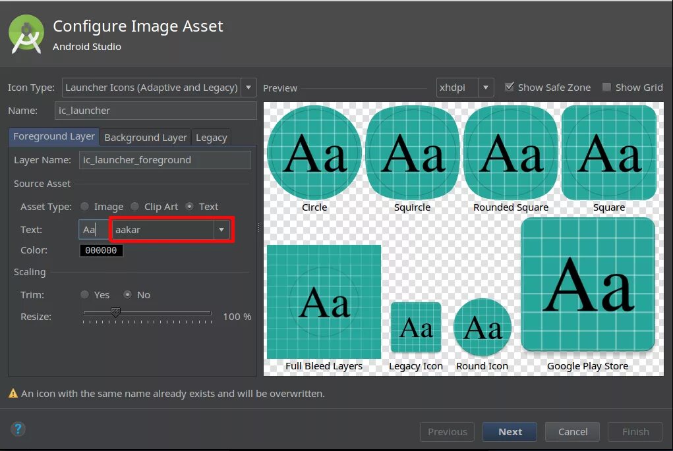Screen dimensions: 673x451
Task: Click the overwrite warning message text
Action: pyautogui.click(x=173, y=394)
